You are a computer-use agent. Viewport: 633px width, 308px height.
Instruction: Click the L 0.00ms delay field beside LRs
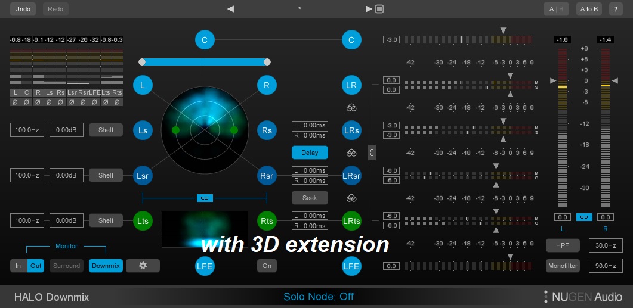click(310, 125)
